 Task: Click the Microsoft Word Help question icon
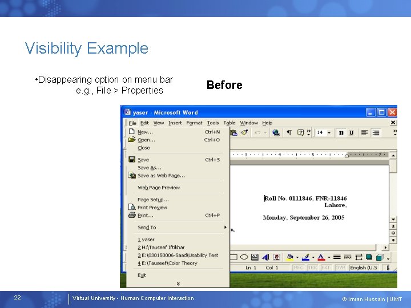coord(300,133)
